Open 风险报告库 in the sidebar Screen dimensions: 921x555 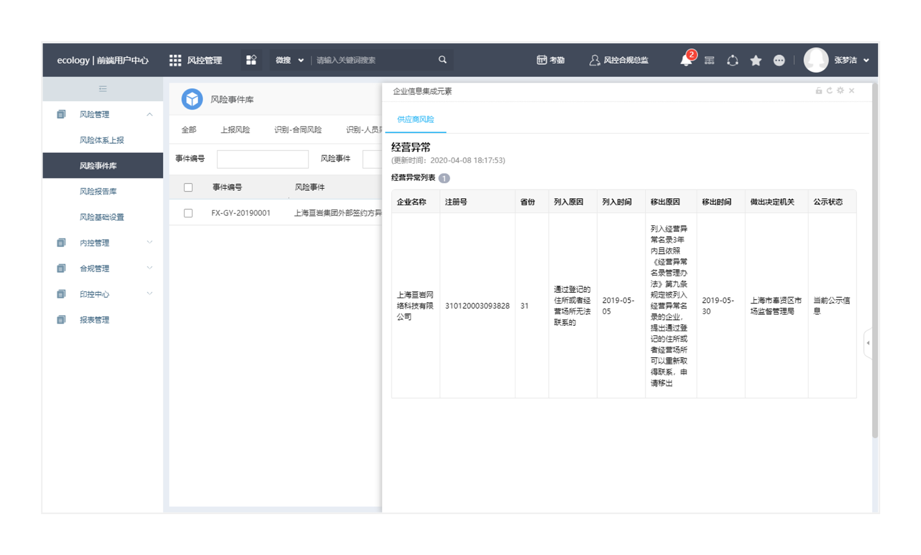[x=98, y=191]
